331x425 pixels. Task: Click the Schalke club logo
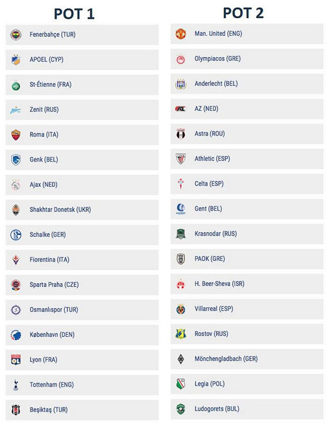coord(16,235)
